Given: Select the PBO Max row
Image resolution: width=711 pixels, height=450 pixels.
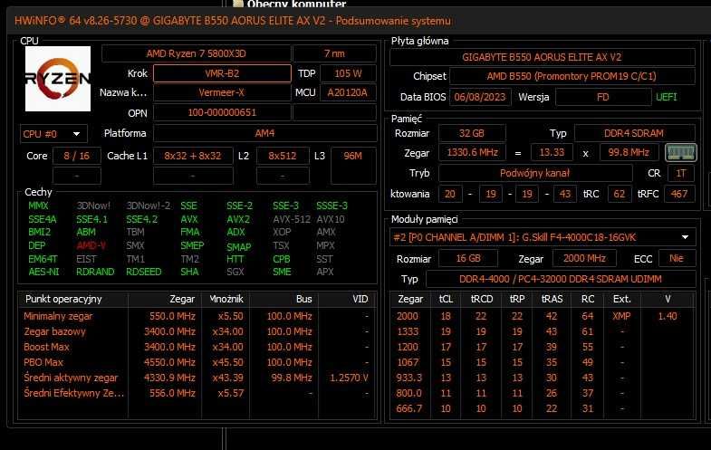Looking at the screenshot, I should point(197,362).
